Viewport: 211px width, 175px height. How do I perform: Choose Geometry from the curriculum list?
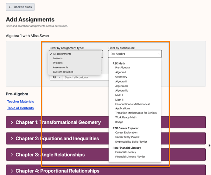coord(121,77)
